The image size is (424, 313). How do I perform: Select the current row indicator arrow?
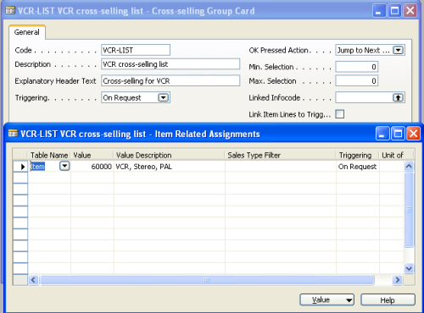click(20, 167)
